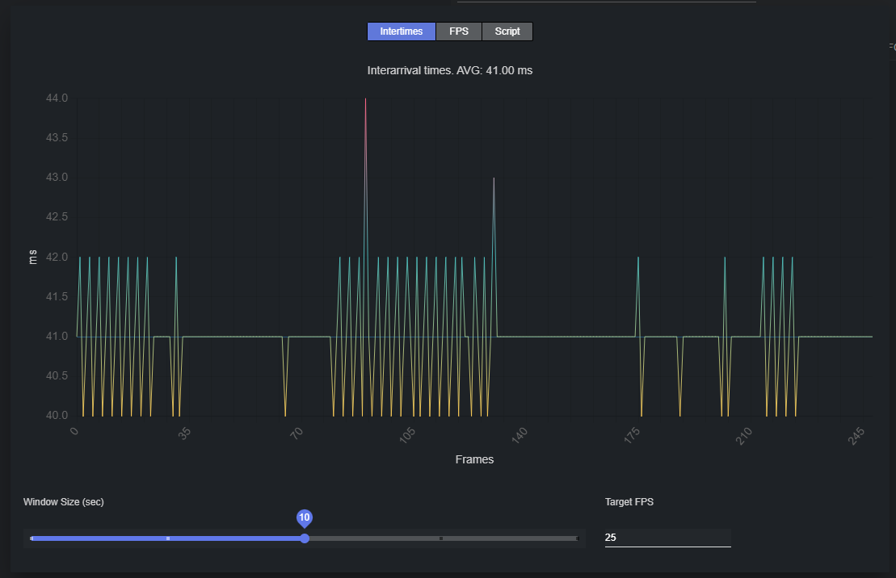896x578 pixels.
Task: Click the Target FPS label
Action: point(629,502)
